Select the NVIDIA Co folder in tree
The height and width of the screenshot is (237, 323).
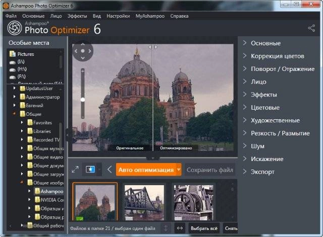coord(49,200)
